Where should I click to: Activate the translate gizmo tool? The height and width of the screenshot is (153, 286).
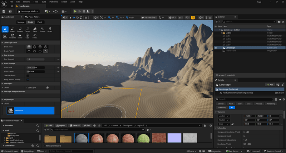click(x=74, y=17)
